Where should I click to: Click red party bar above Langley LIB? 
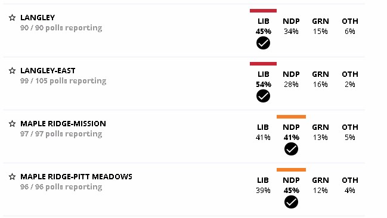(263, 11)
